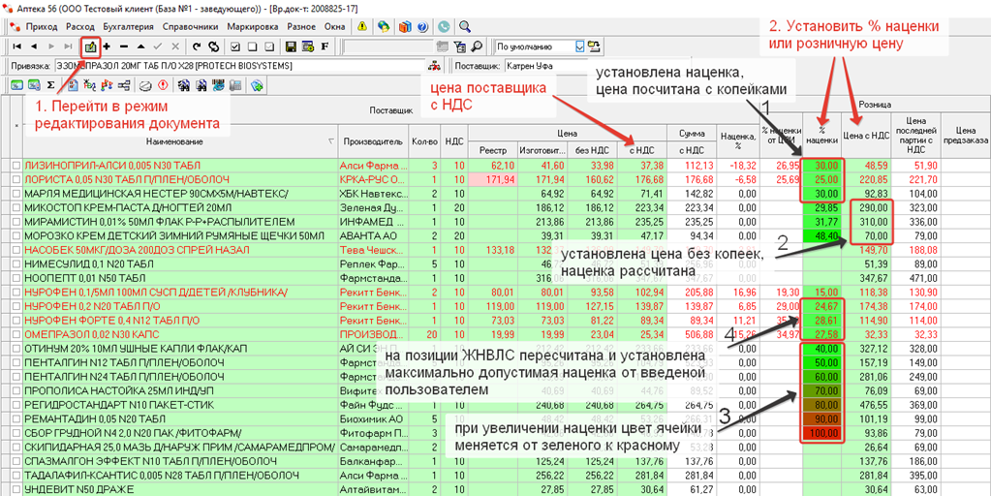Jump to last record navigation icon
The height and width of the screenshot is (496, 991).
68,46
